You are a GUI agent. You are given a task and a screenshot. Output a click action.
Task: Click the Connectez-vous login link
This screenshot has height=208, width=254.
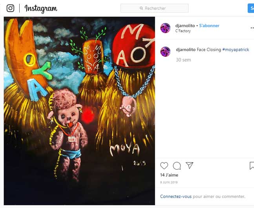(175, 196)
